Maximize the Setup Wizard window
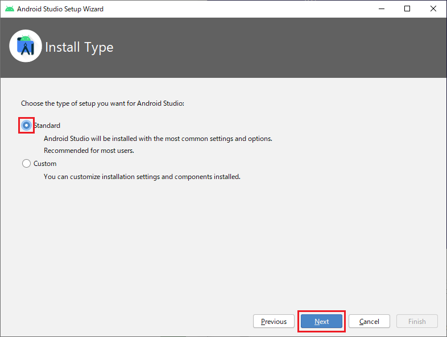Viewport: 447px width, 337px height. coord(407,9)
